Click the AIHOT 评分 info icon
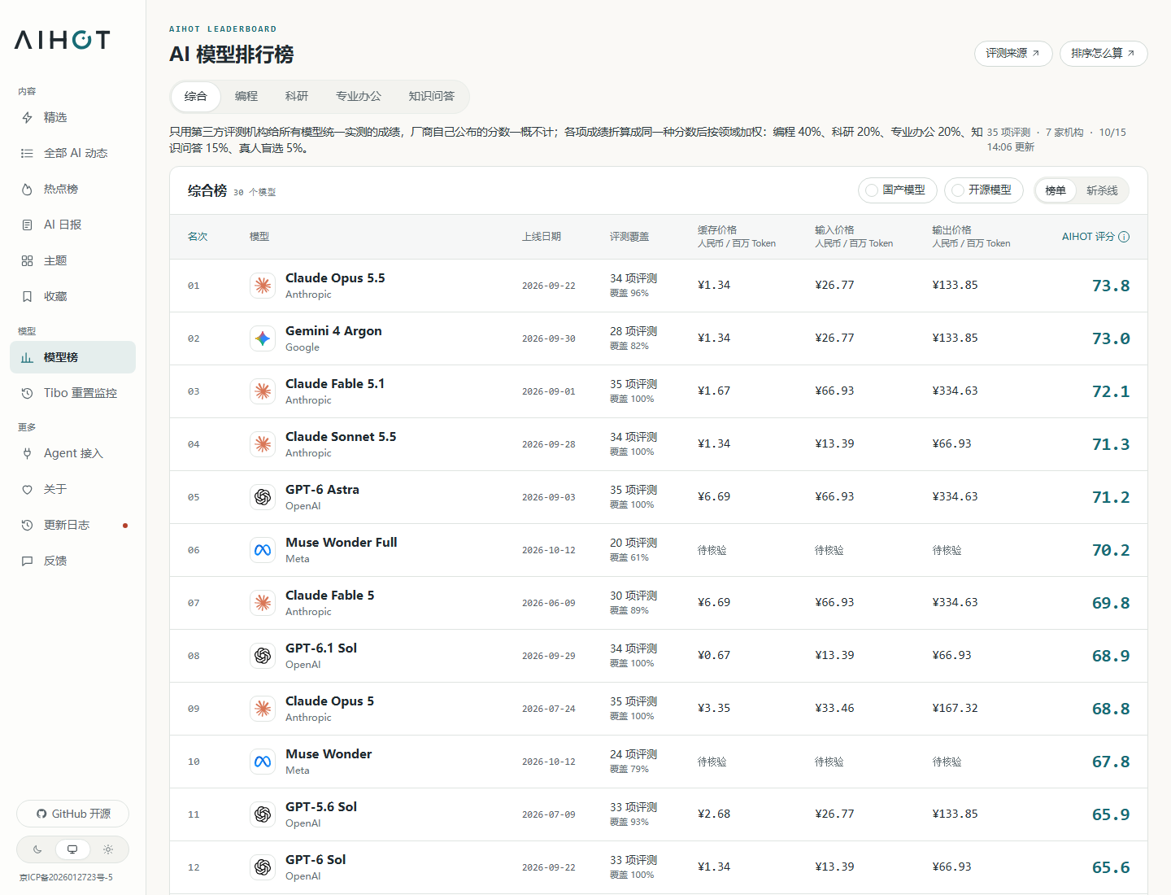 click(x=1124, y=237)
